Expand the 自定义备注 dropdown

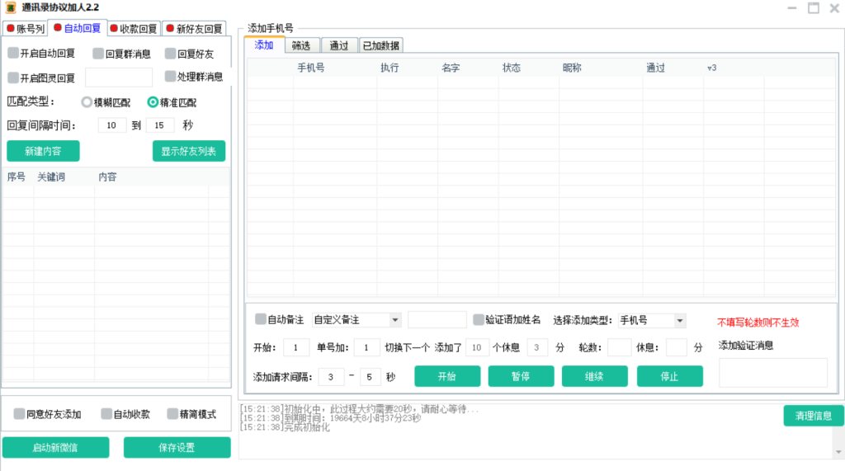click(394, 320)
